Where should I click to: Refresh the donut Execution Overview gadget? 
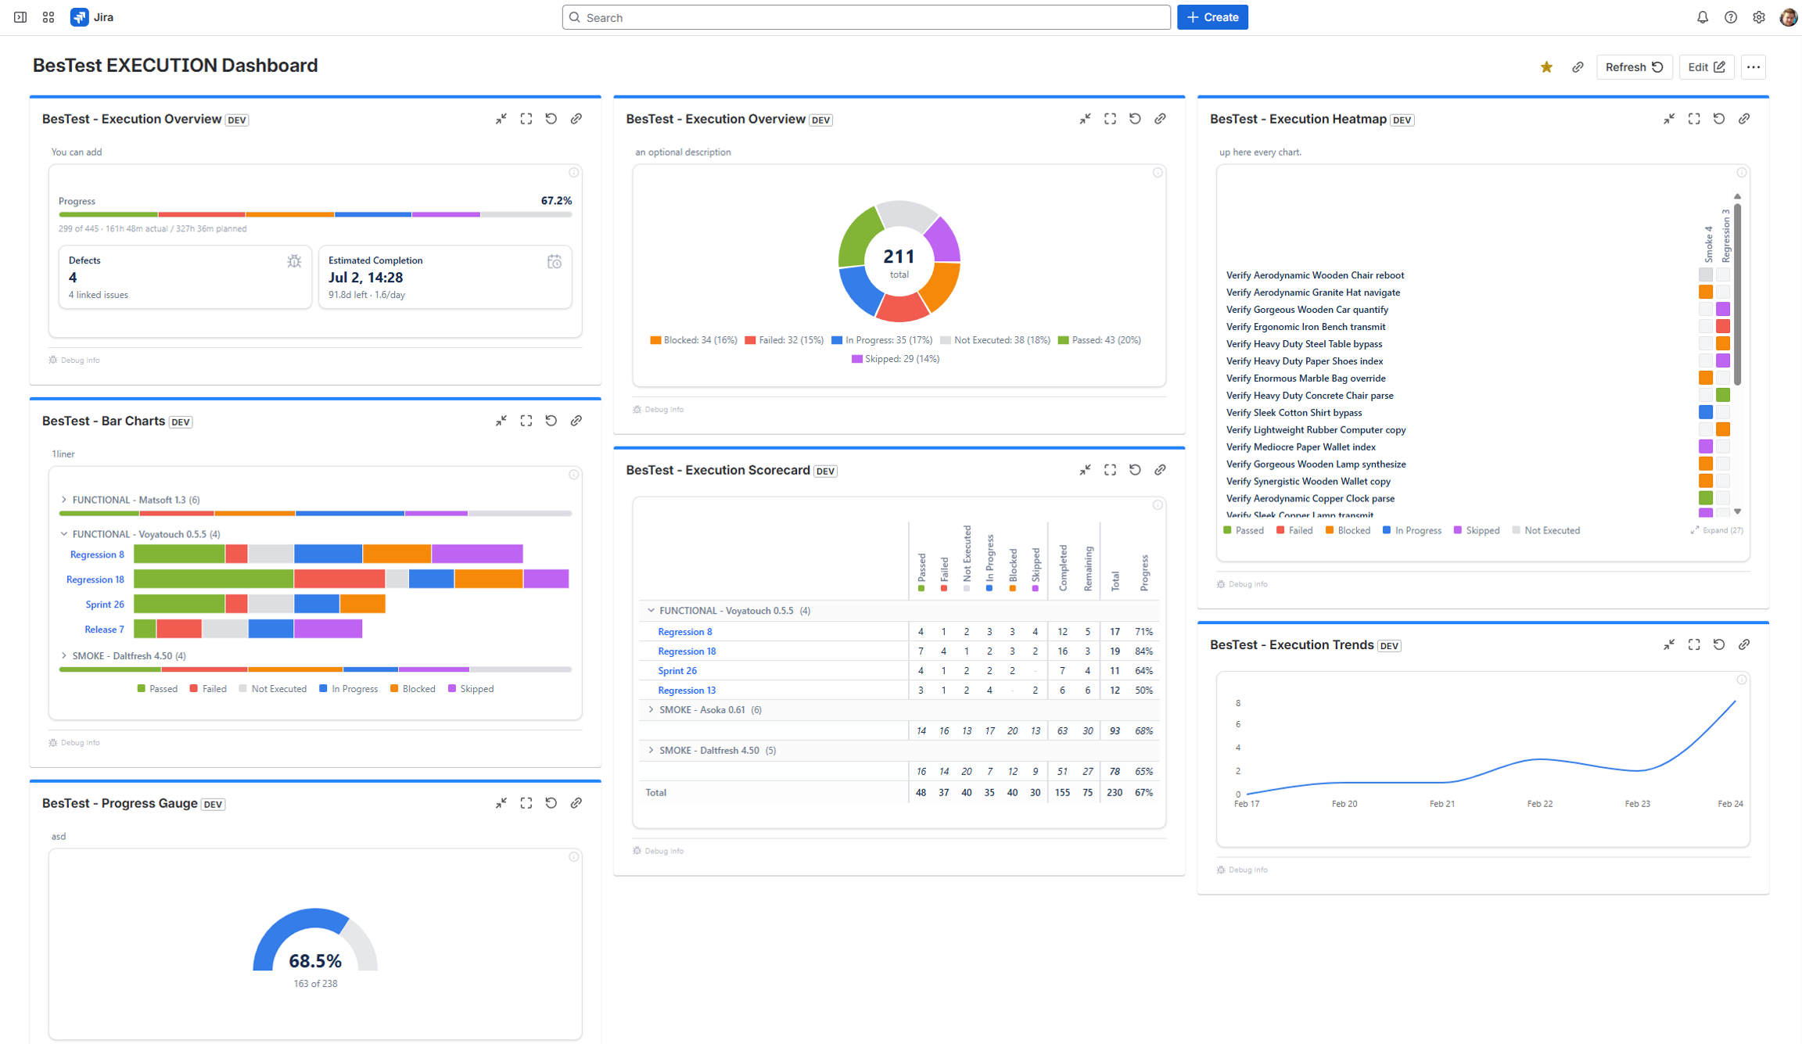(1136, 119)
